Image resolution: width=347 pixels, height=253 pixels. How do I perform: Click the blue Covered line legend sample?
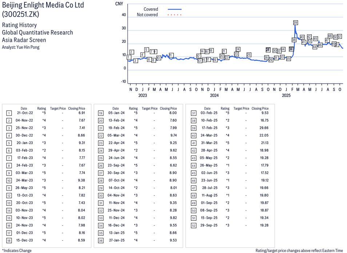pyautogui.click(x=175, y=9)
